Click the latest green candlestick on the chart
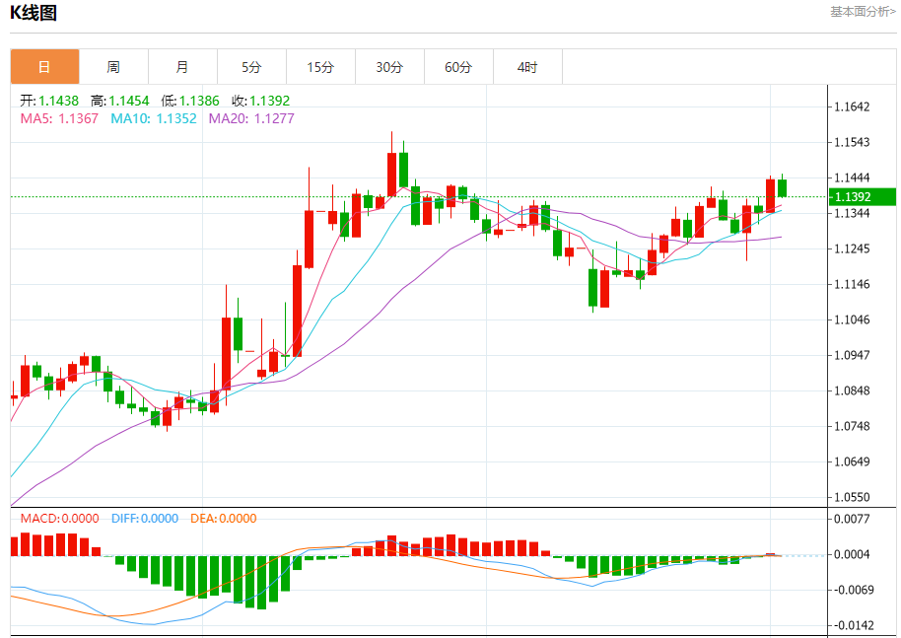The width and height of the screenshot is (901, 638). (x=782, y=188)
